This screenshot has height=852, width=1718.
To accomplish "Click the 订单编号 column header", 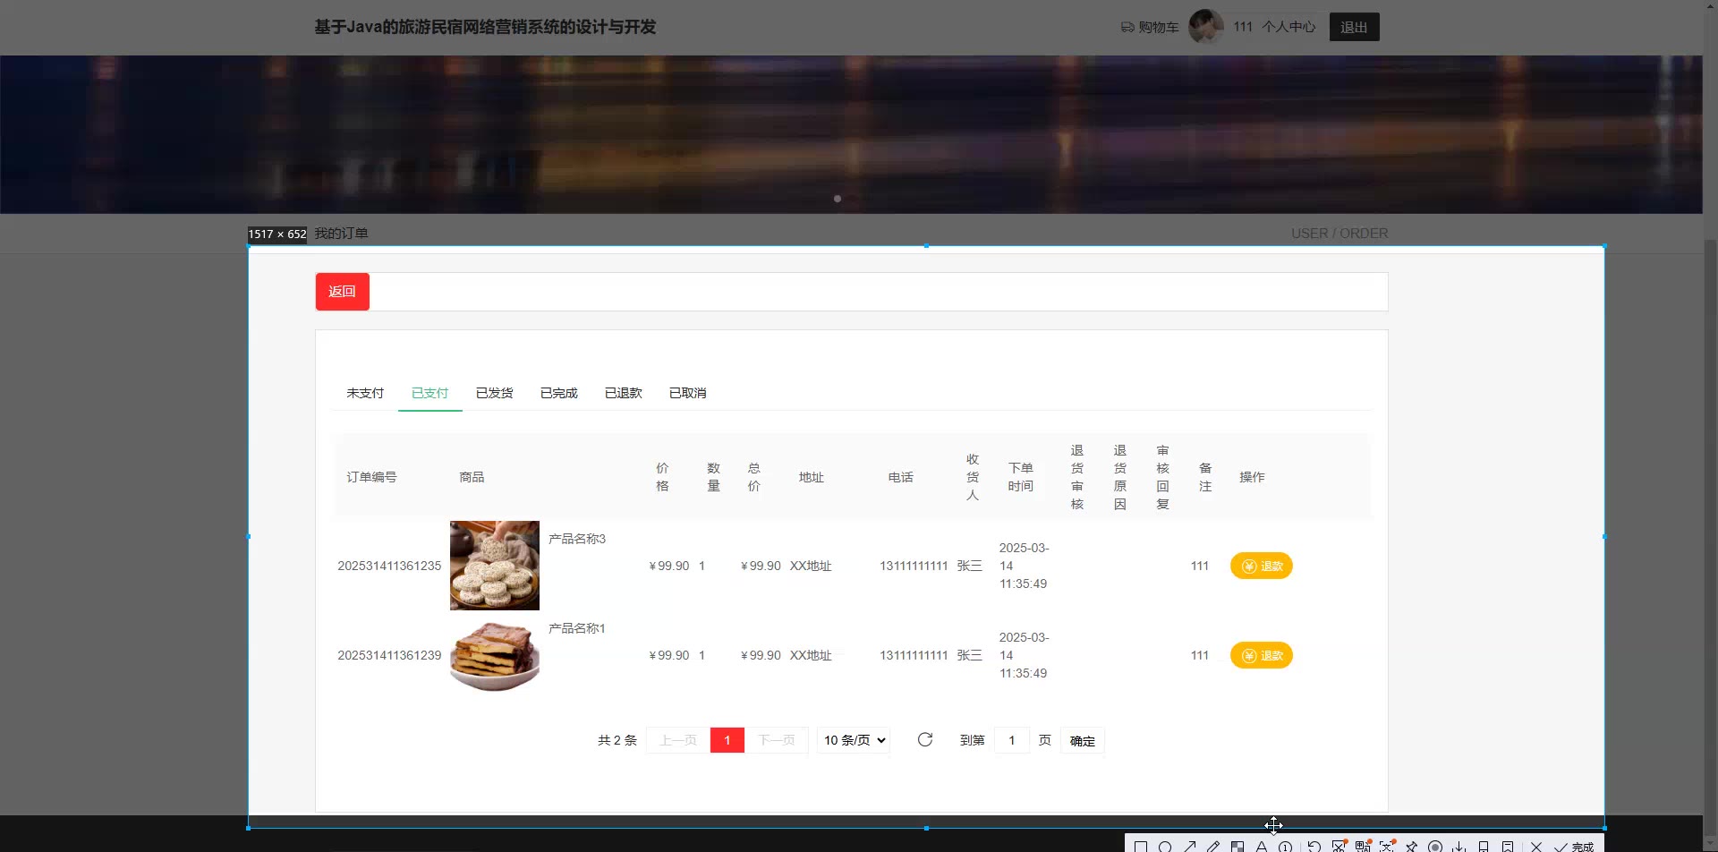I will [372, 477].
